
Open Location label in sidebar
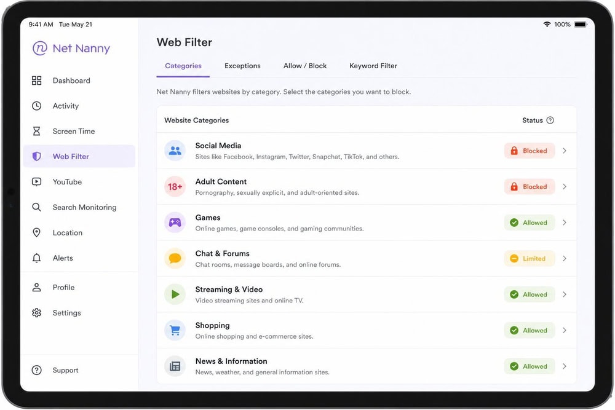(68, 233)
